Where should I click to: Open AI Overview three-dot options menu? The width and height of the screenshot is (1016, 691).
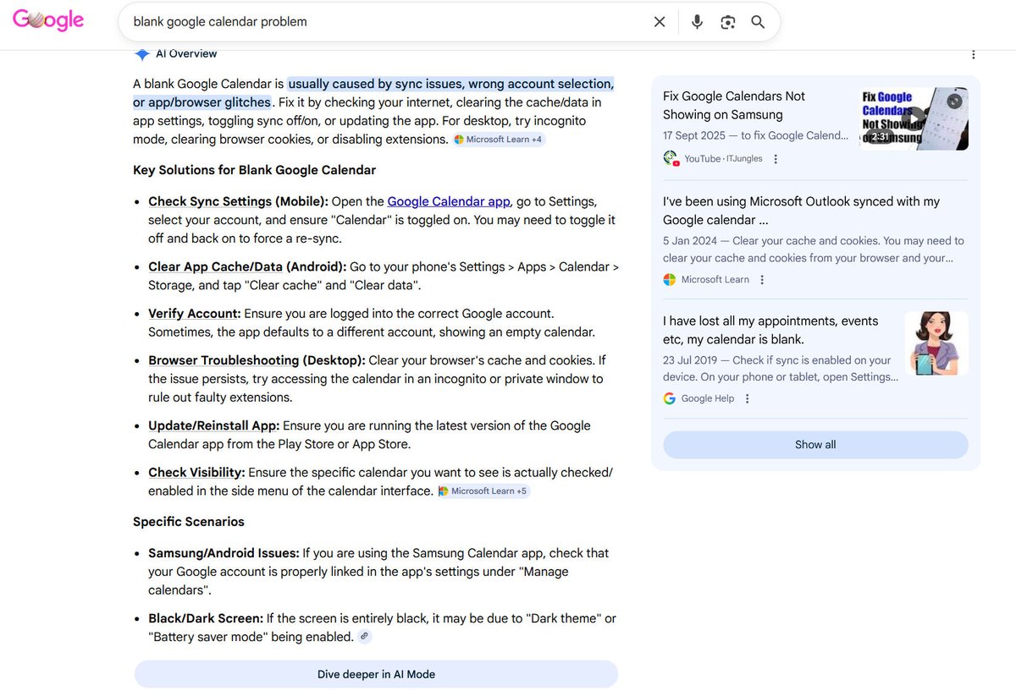(973, 54)
